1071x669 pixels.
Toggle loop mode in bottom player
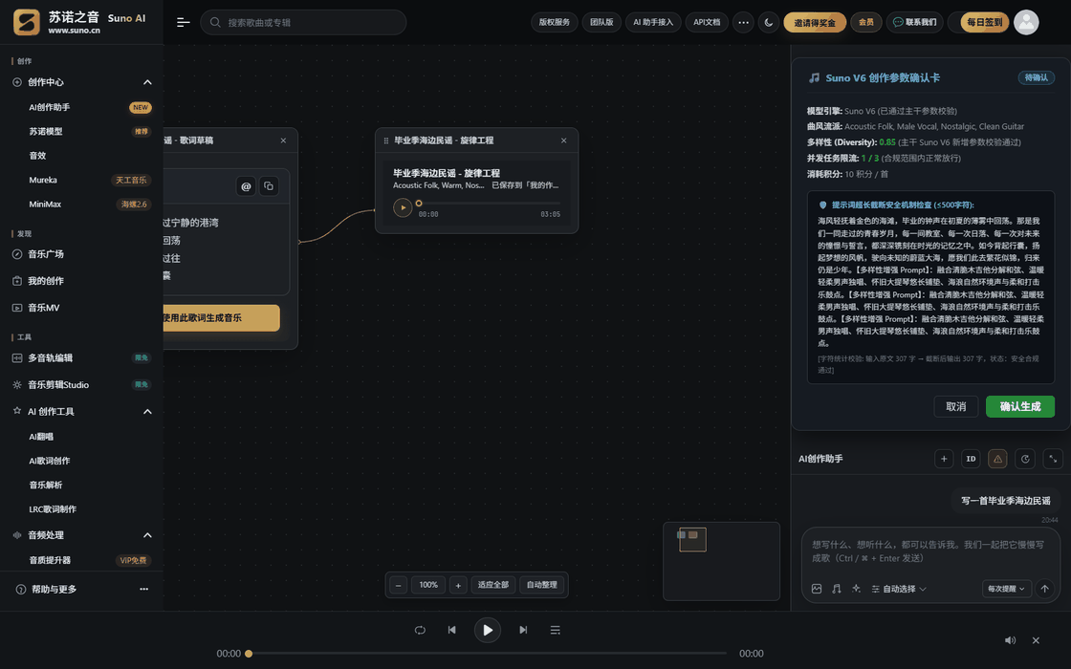420,630
